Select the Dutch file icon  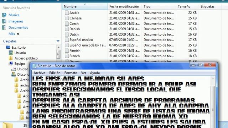[x=67, y=34]
